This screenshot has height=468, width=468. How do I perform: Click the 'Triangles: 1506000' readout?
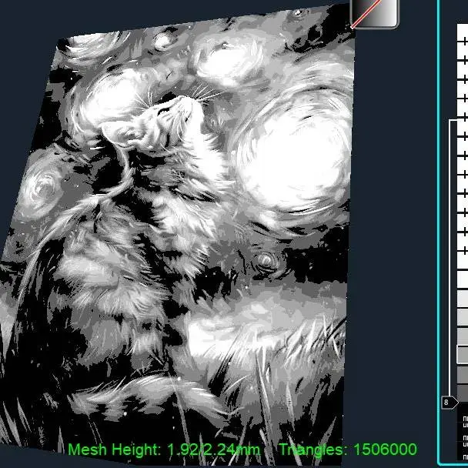pos(348,450)
